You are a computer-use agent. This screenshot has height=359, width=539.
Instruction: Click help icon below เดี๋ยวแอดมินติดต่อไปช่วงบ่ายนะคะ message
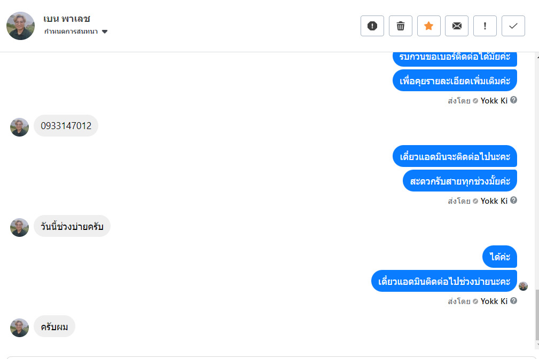pos(514,300)
